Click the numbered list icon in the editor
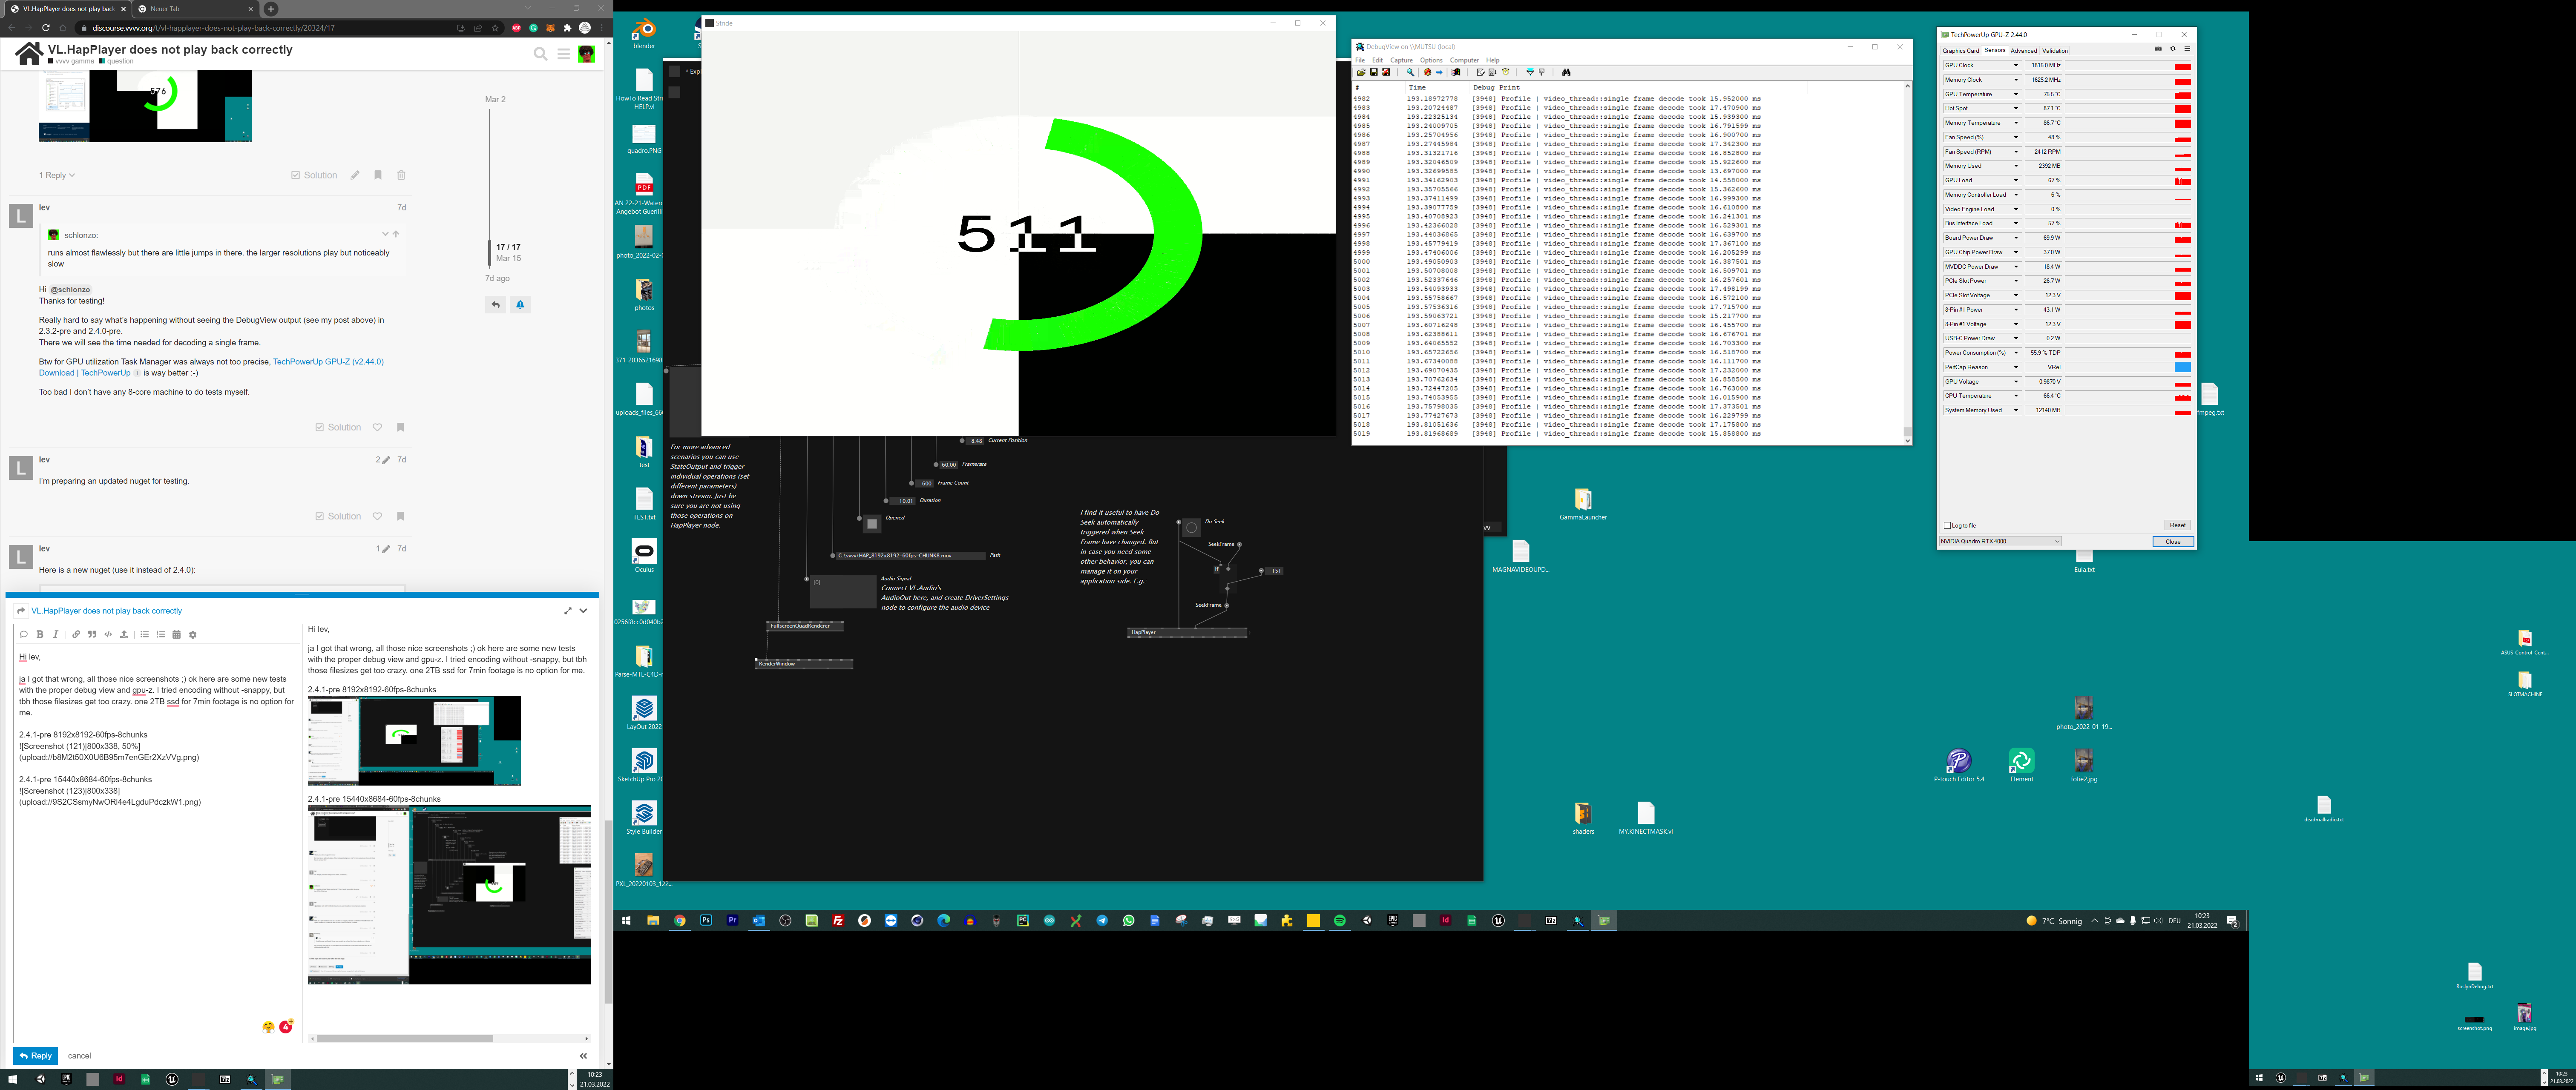Screen dimensions: 2576x1090 click(x=160, y=634)
